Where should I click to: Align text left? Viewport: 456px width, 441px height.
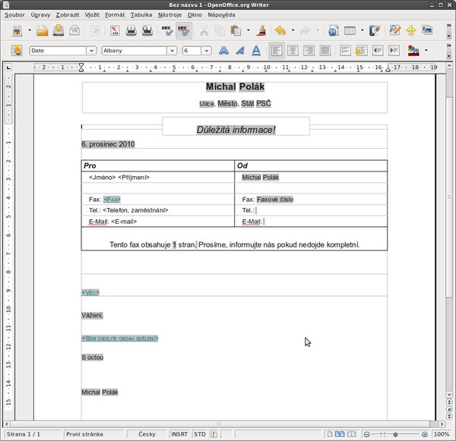click(277, 51)
